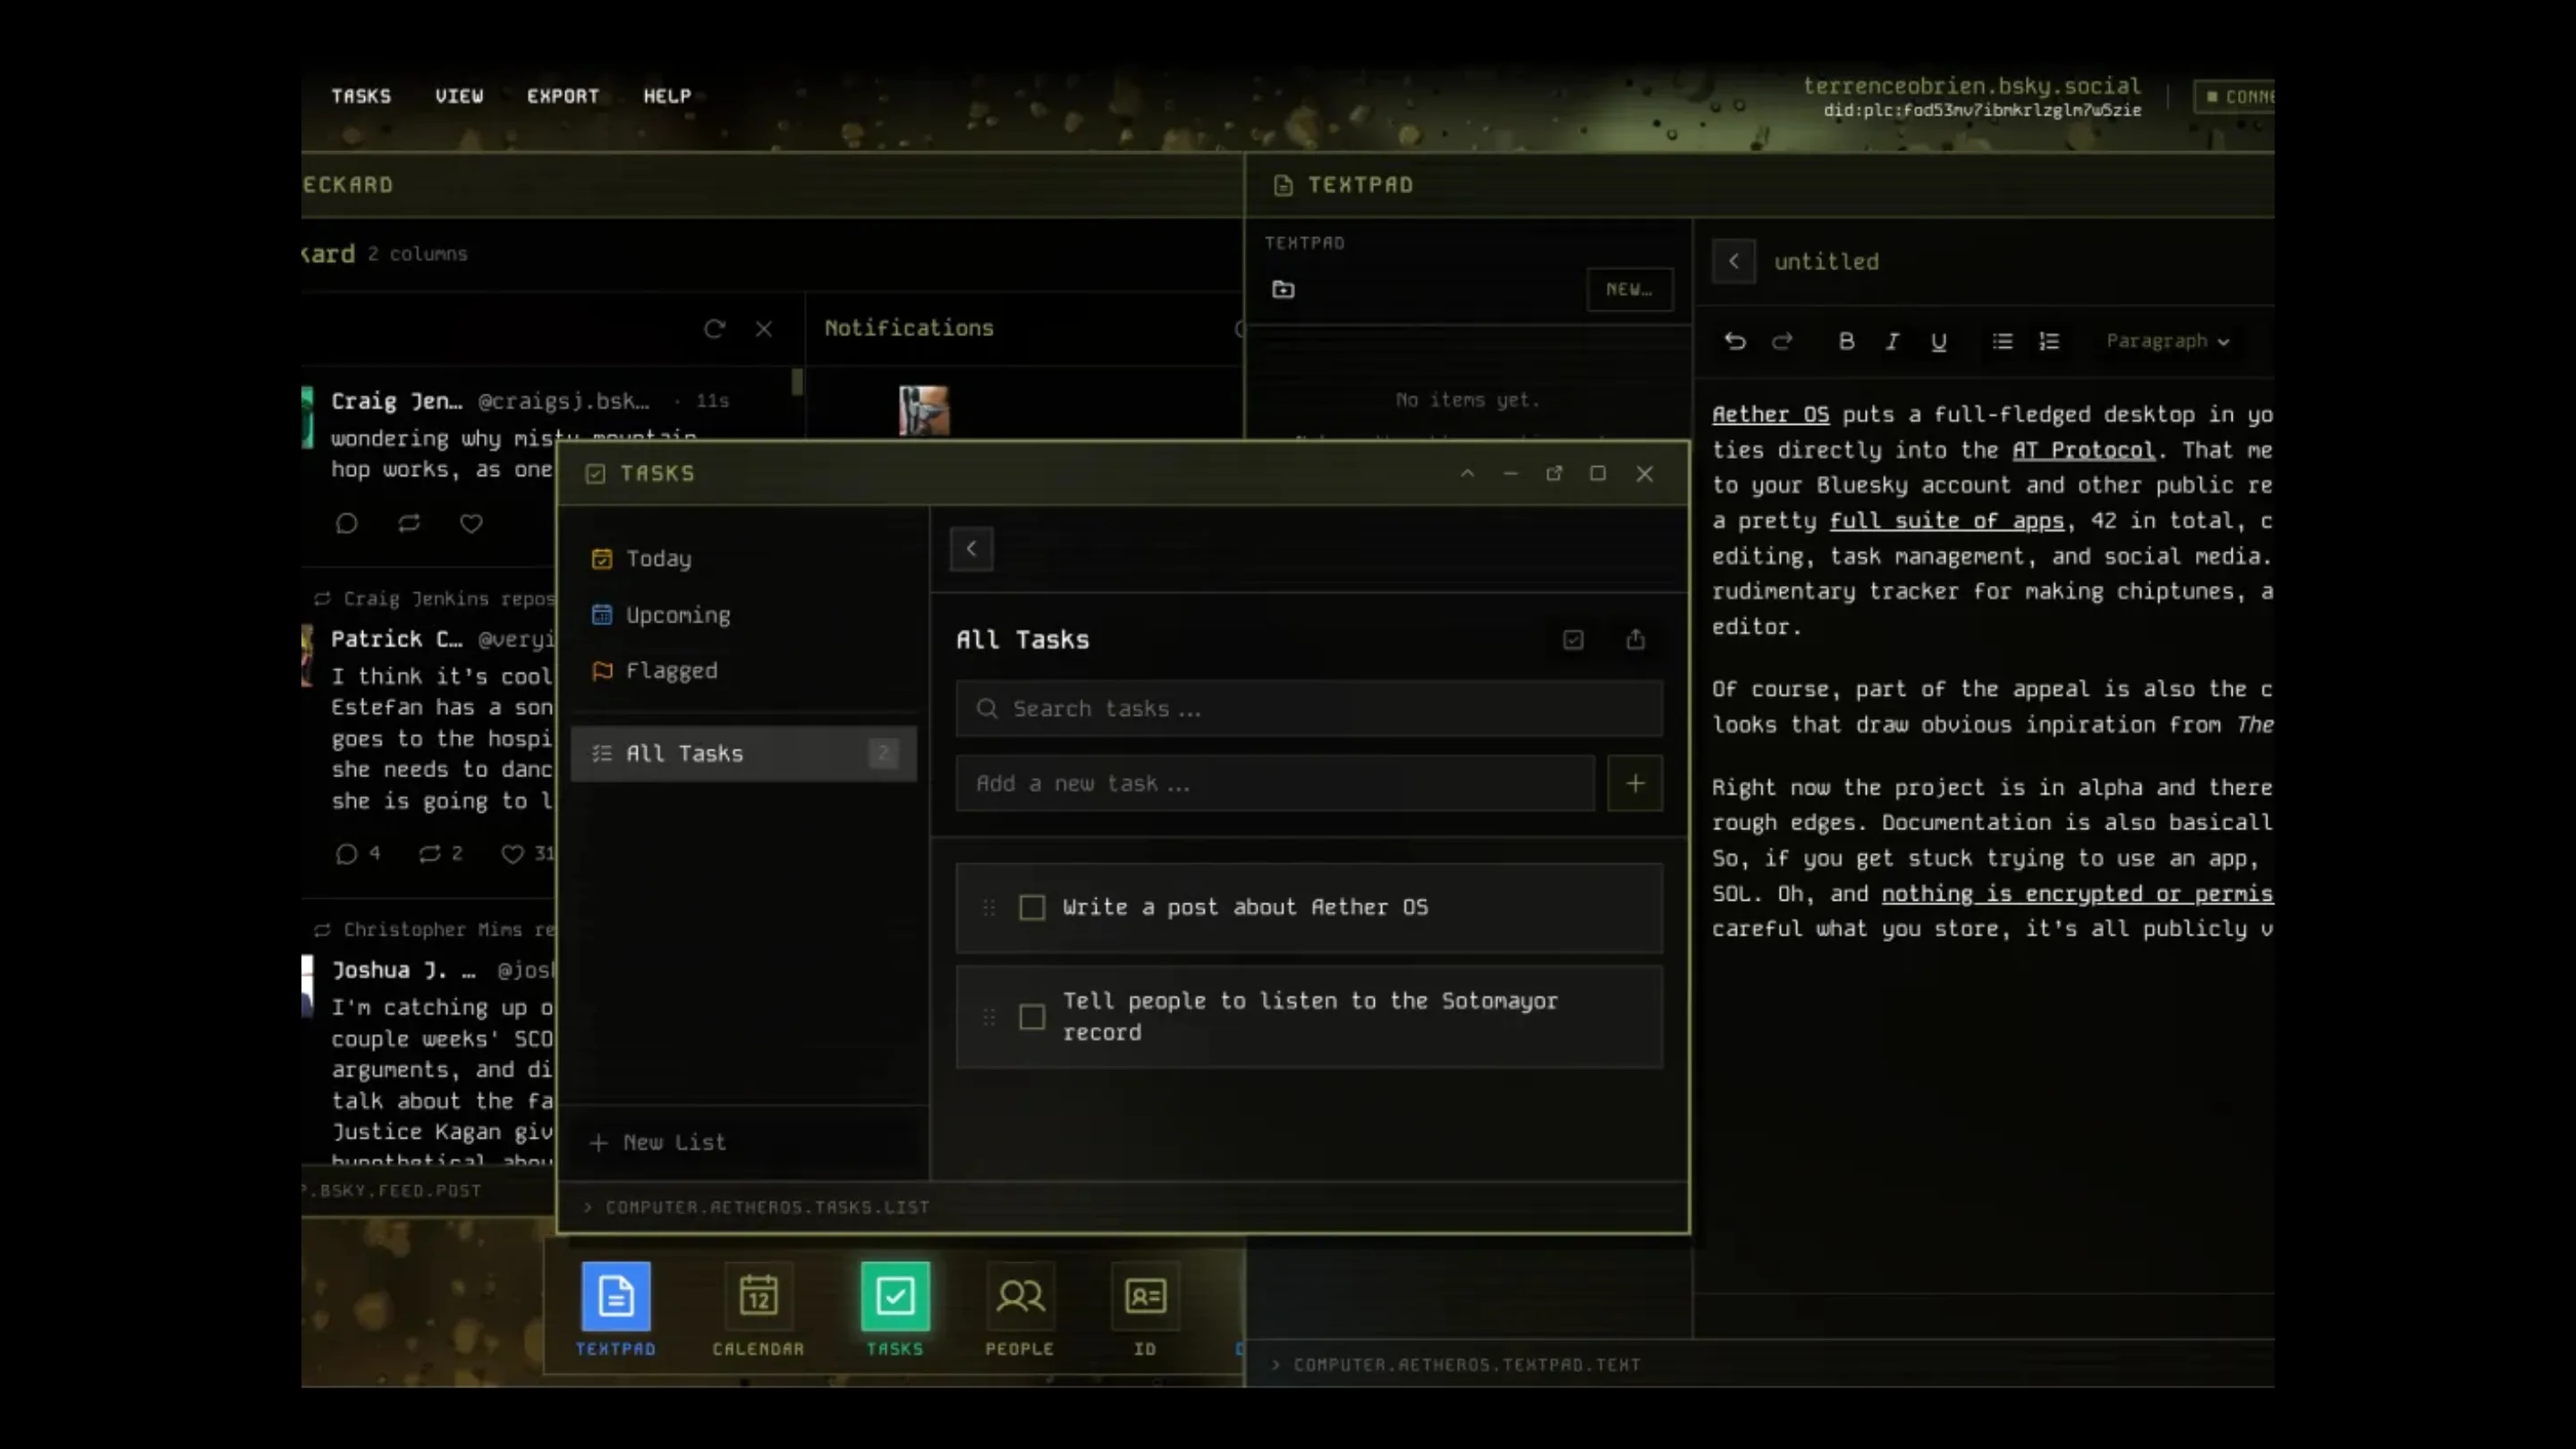Screen dimensions: 2576x1449
Task: Click the New List button
Action: 659,1142
